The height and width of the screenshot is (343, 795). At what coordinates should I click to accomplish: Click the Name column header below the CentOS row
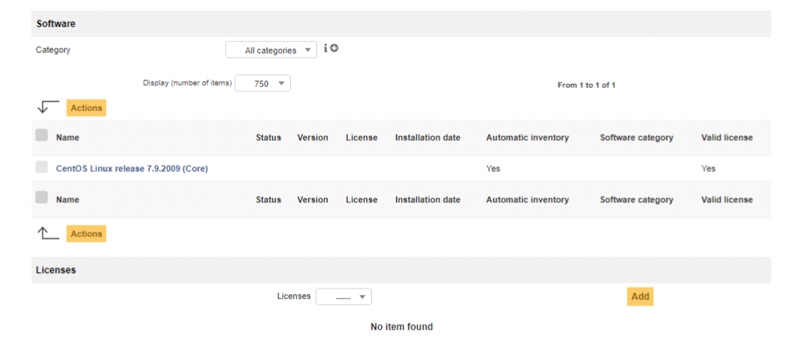(68, 200)
